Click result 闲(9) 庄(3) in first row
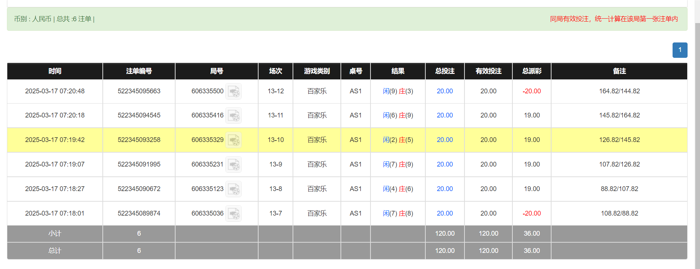The image size is (700, 269). tap(398, 91)
